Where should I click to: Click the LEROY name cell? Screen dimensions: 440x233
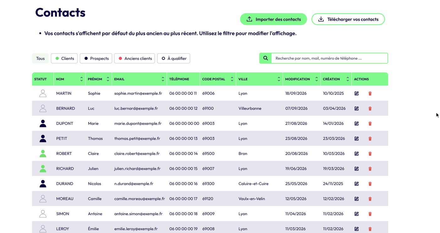(x=63, y=229)
